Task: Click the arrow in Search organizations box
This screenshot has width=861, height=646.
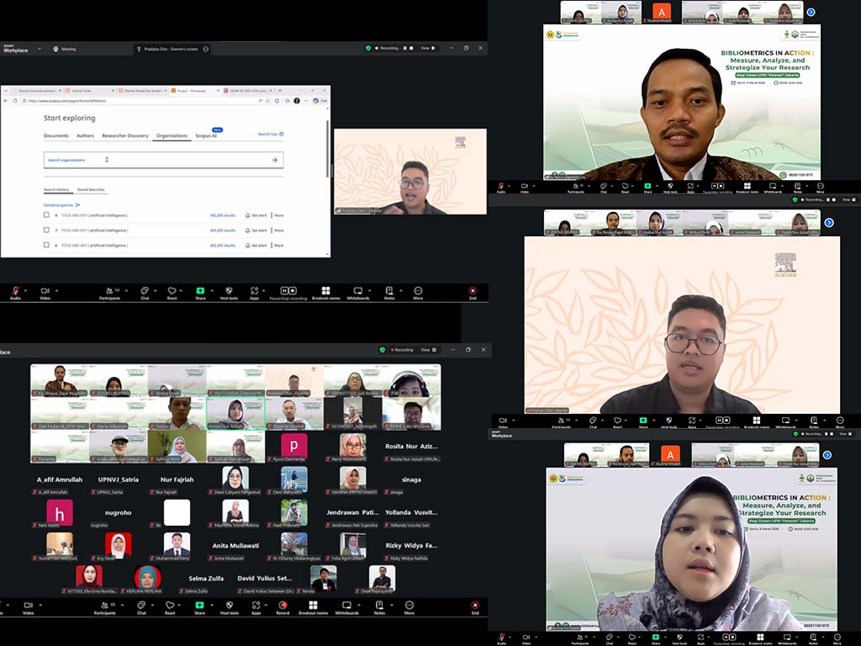Action: point(274,160)
